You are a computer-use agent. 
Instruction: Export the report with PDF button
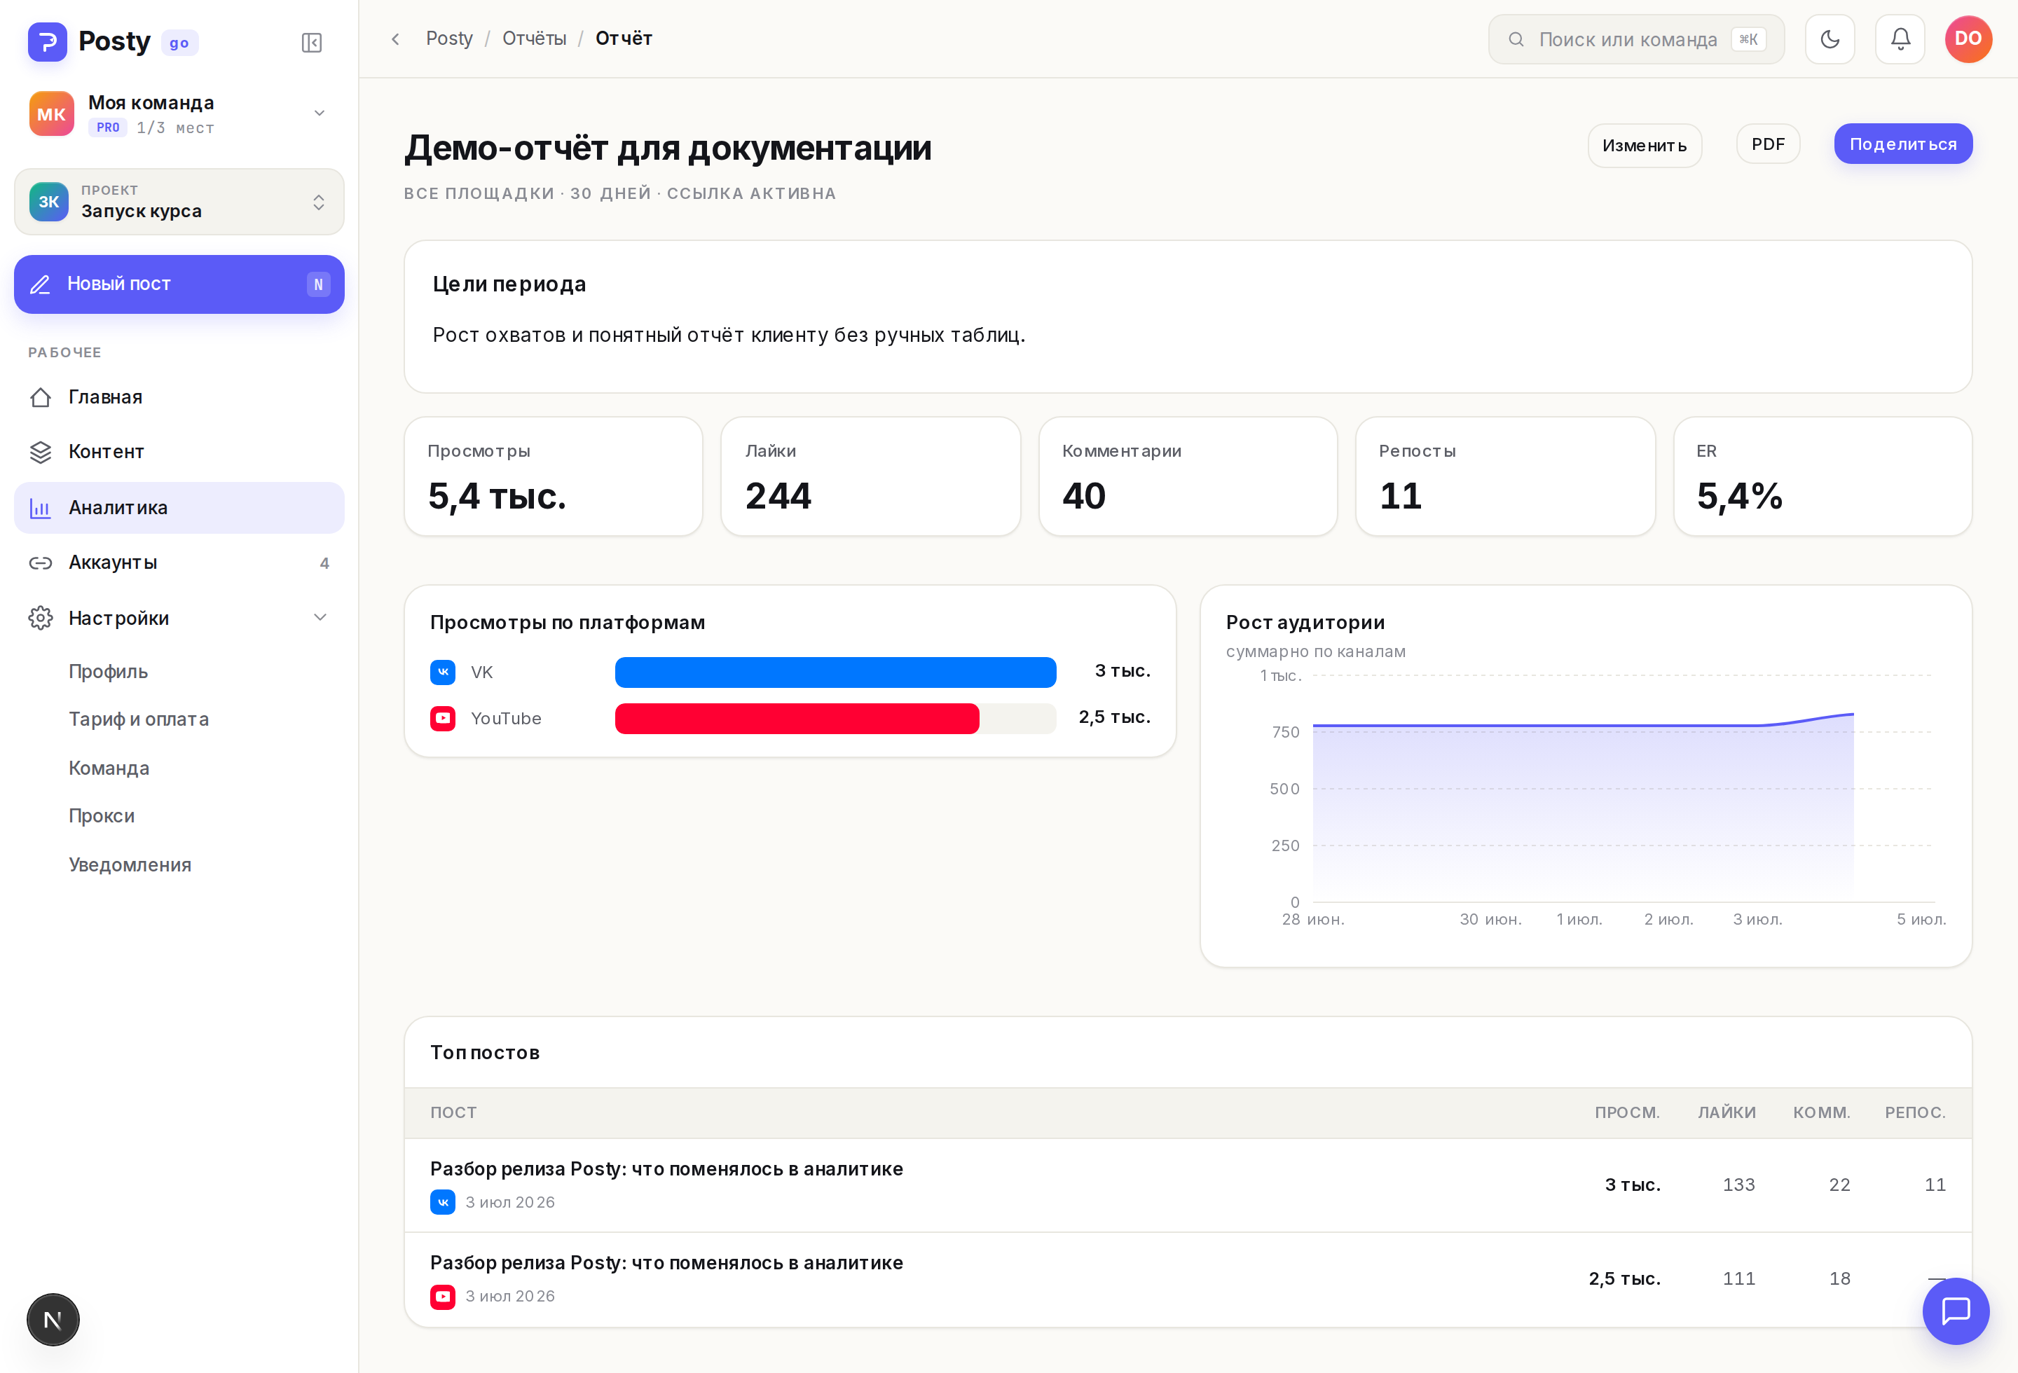[x=1768, y=144]
